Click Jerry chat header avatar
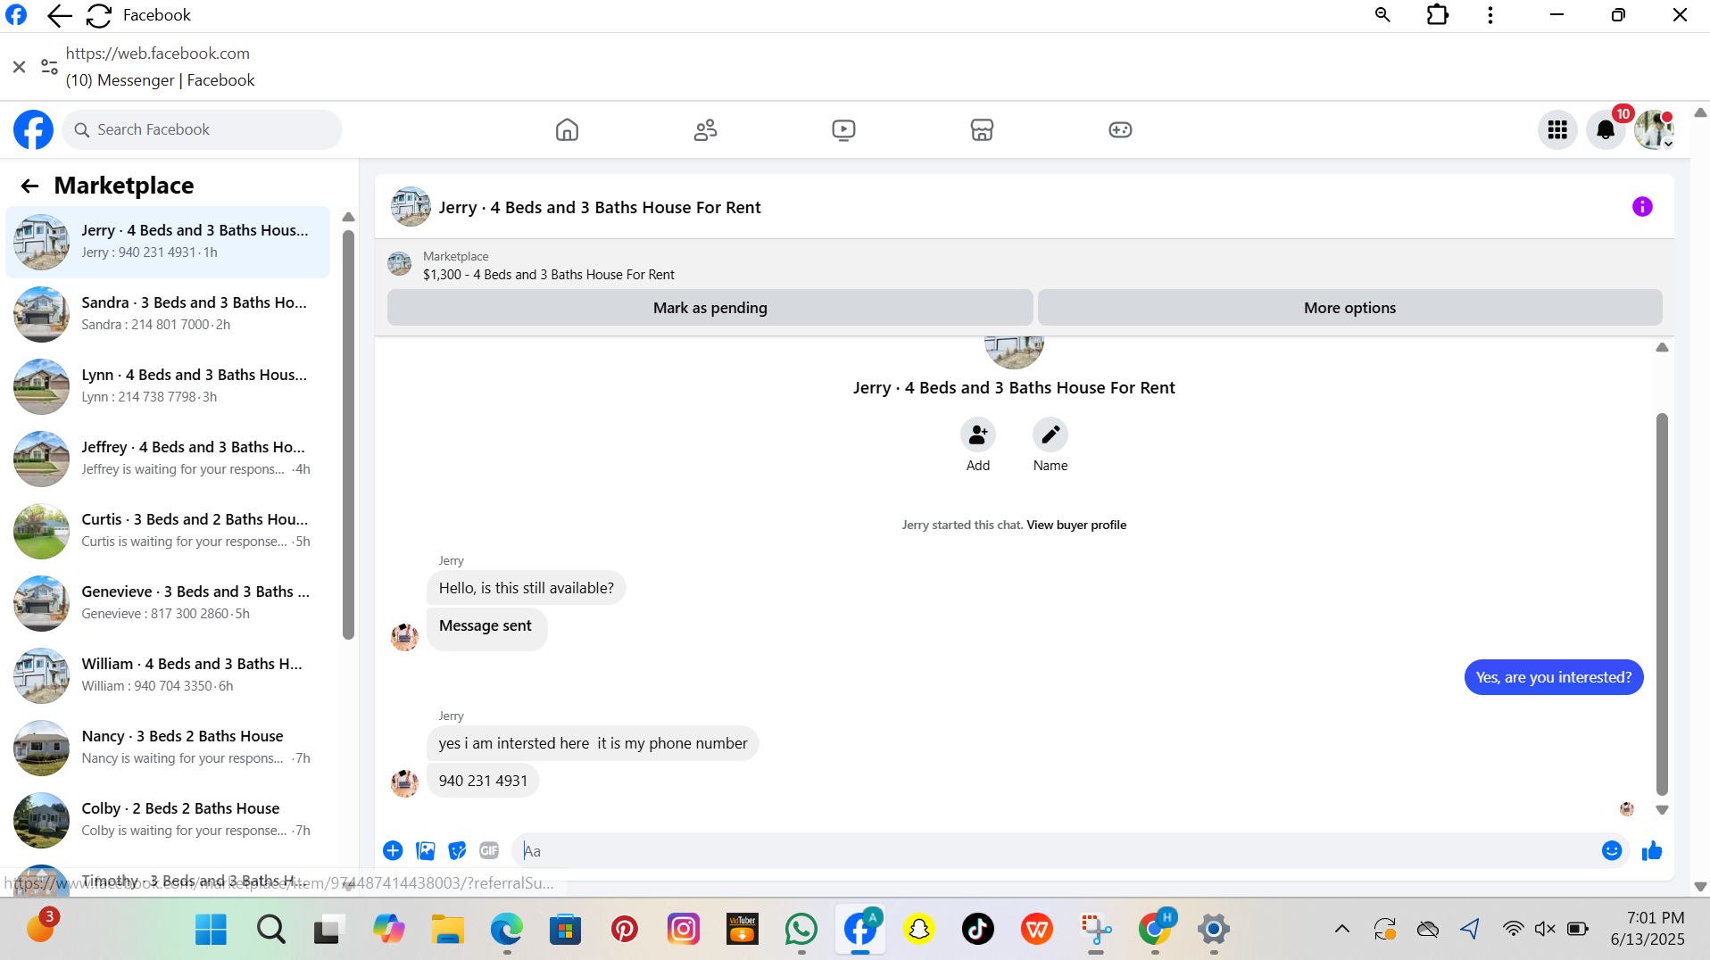The height and width of the screenshot is (960, 1710). [411, 207]
